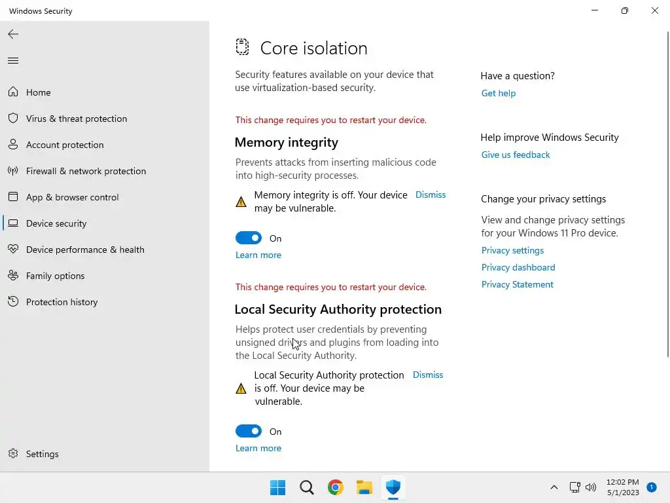Click the Core isolation chip icon
Screen dimensions: 670x503
(x=242, y=47)
